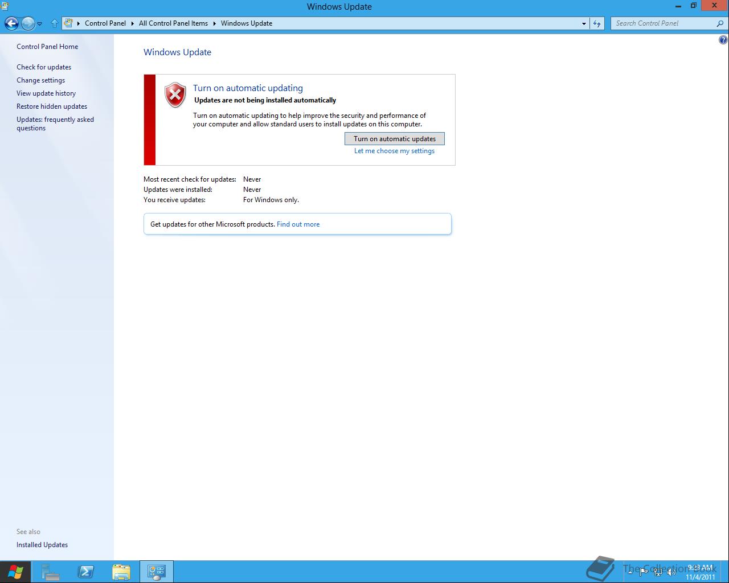Image resolution: width=729 pixels, height=583 pixels.
Task: Open Installed Updates under See also
Action: coord(42,545)
